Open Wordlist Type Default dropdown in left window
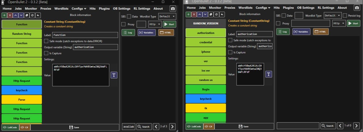Viewport: 363px width, 132px height. tap(167, 16)
